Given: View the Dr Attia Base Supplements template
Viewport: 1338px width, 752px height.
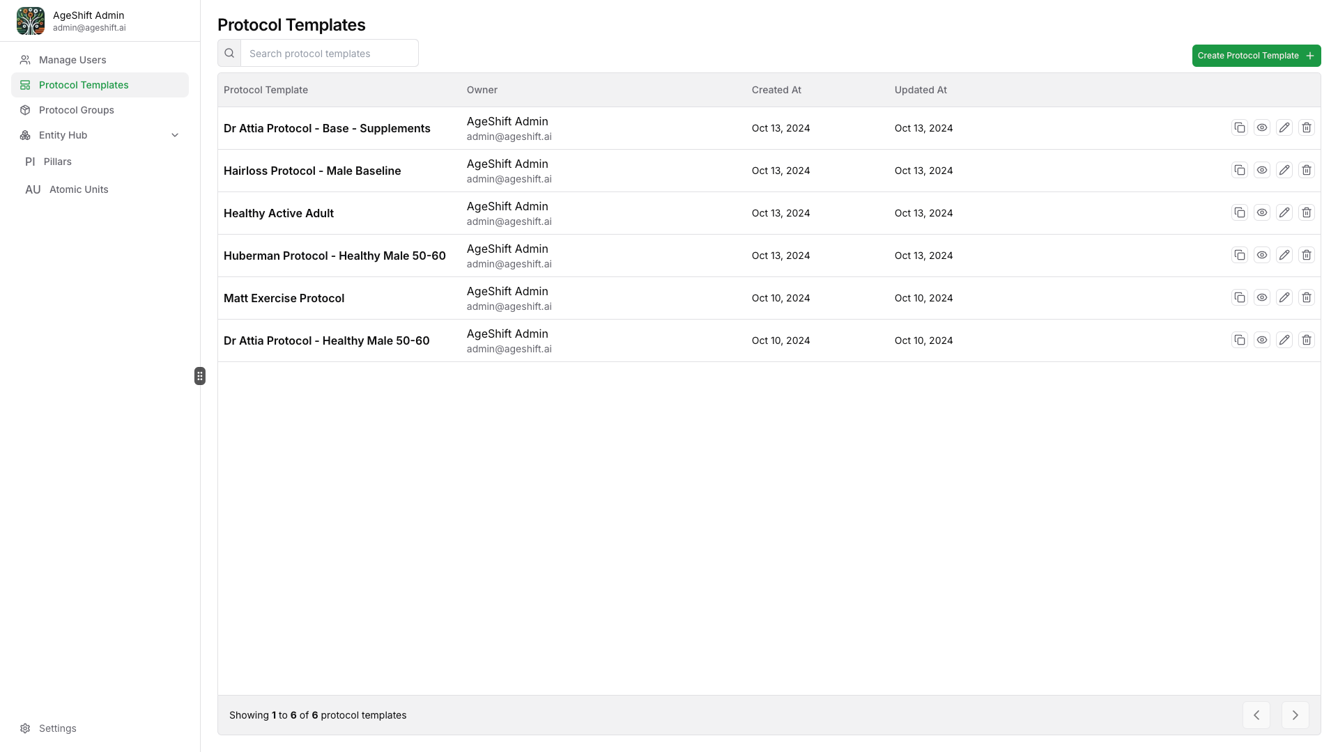Looking at the screenshot, I should (x=1261, y=127).
